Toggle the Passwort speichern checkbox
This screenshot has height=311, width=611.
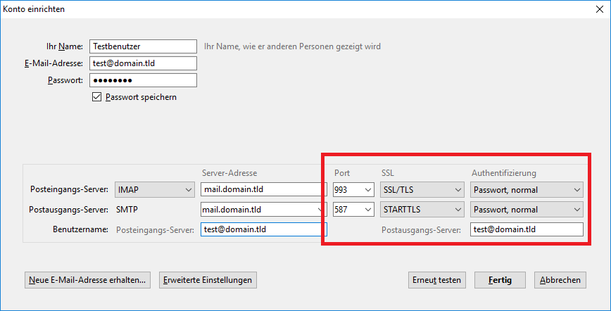(x=97, y=97)
